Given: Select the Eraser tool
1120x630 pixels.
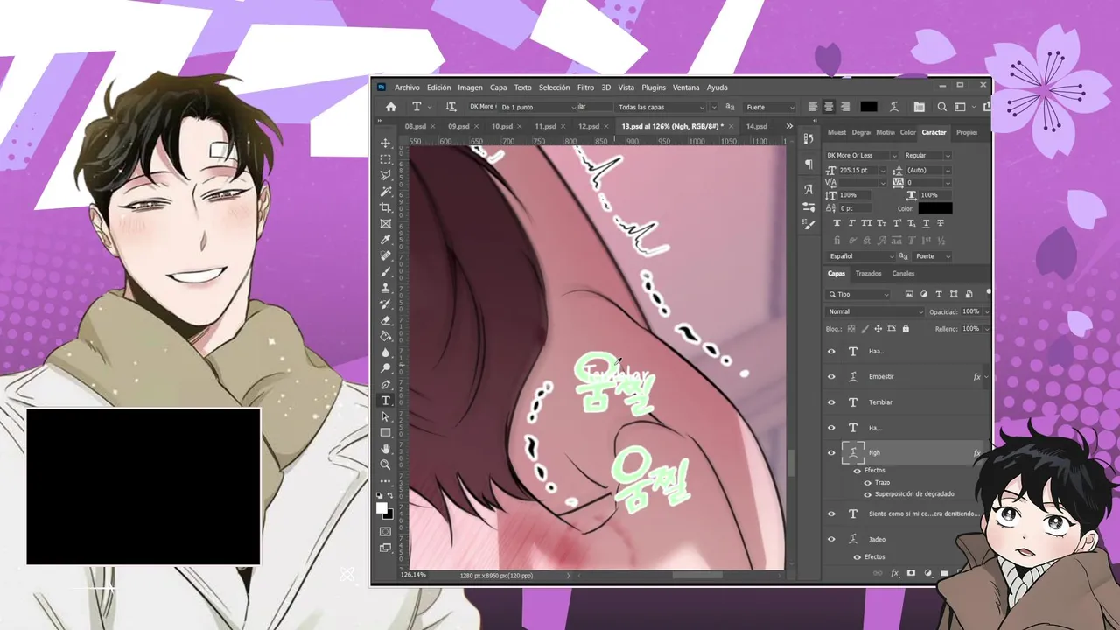Looking at the screenshot, I should click(x=385, y=320).
